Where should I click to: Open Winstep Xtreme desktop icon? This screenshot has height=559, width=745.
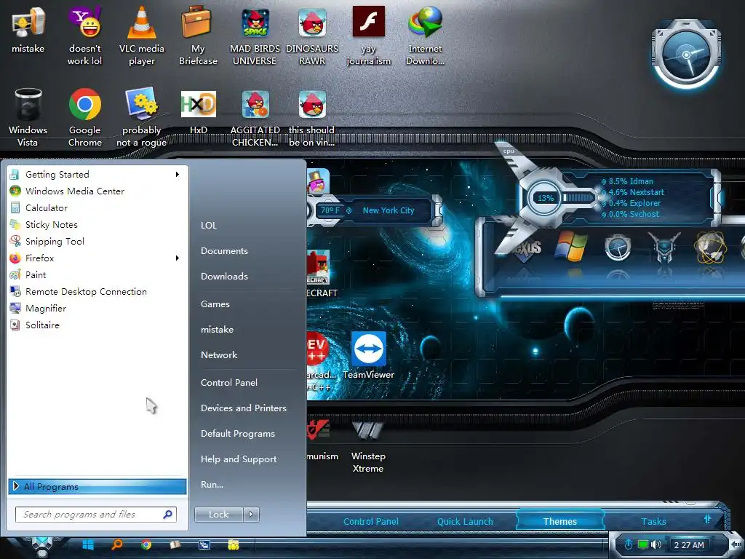pyautogui.click(x=367, y=431)
